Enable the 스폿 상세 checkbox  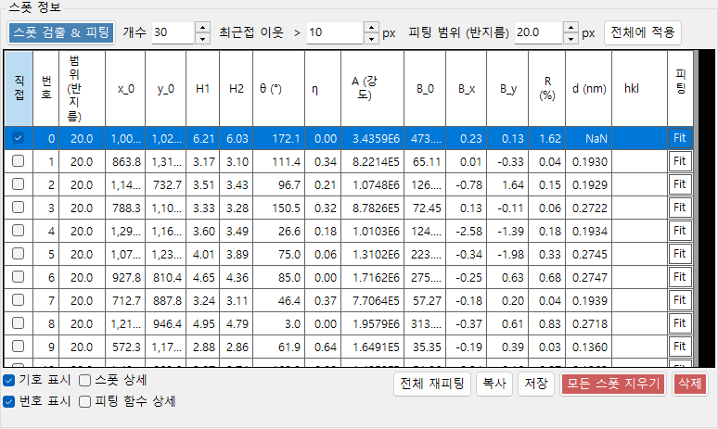point(84,380)
